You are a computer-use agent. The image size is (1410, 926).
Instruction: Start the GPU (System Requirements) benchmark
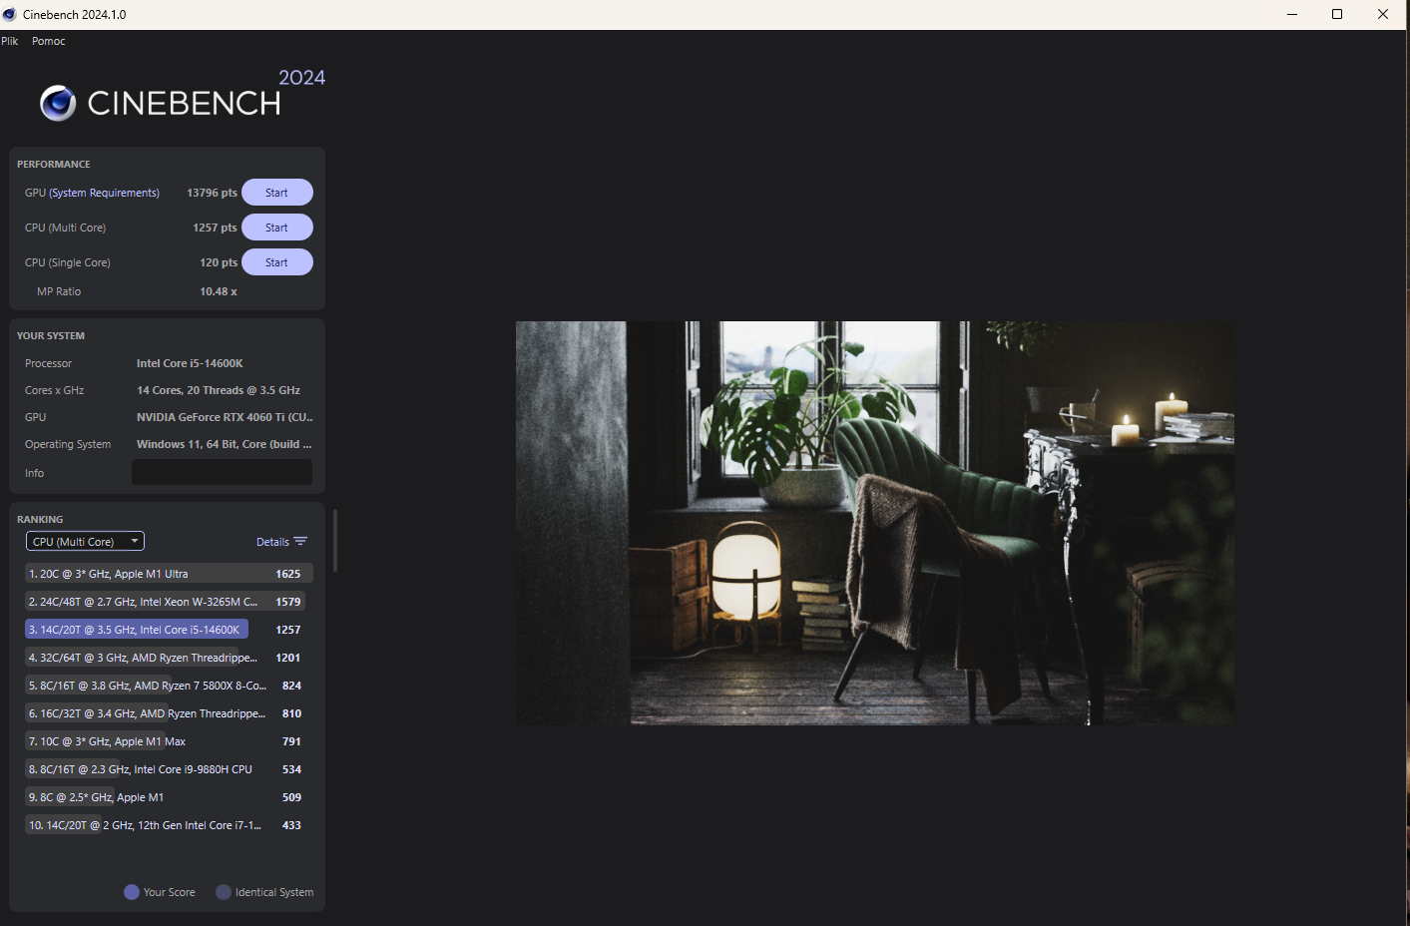point(277,193)
